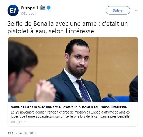The image size is (143, 137).
Task: Click tweet text line "Selfie de Benalla avec"
Action: (68, 23)
